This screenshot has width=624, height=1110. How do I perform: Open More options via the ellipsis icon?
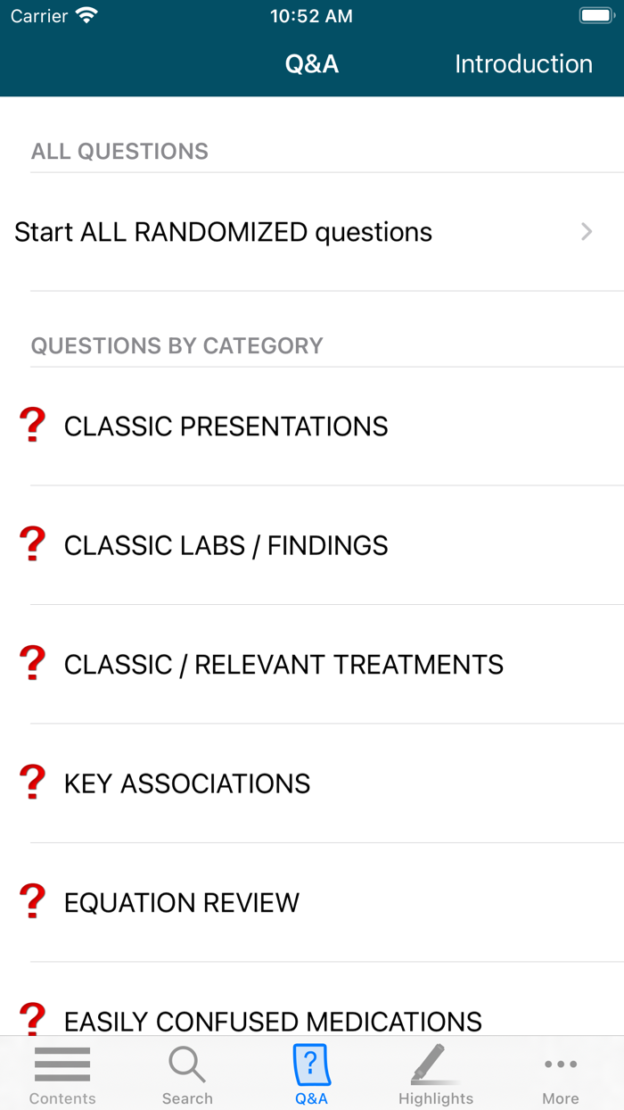click(x=561, y=1064)
